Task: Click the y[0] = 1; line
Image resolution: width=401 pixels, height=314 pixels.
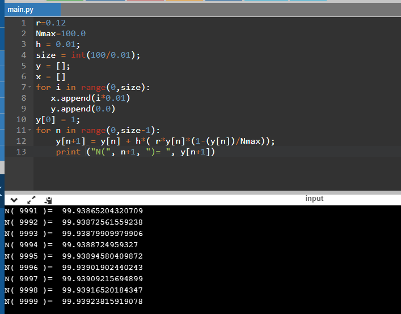Action: pyautogui.click(x=58, y=119)
